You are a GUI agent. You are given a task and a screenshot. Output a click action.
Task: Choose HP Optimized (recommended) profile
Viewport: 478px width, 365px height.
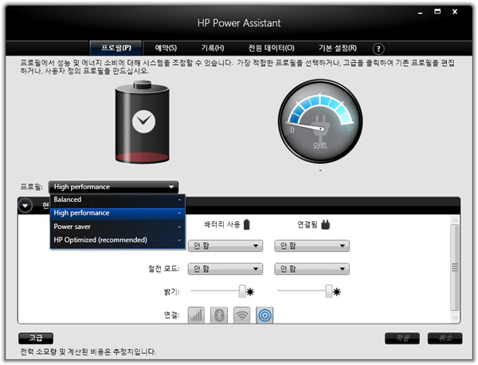pos(118,240)
